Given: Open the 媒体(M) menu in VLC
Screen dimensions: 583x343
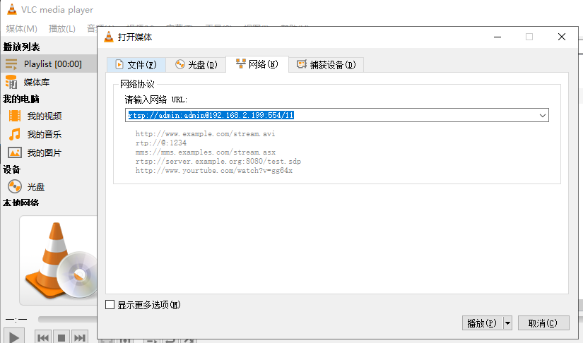Looking at the screenshot, I should coord(22,28).
